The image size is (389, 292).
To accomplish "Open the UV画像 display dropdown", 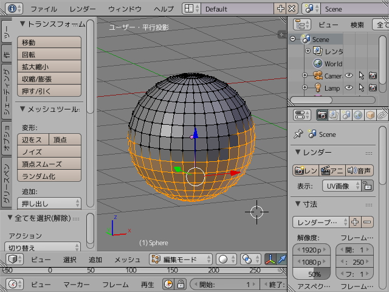I will click(x=342, y=186).
